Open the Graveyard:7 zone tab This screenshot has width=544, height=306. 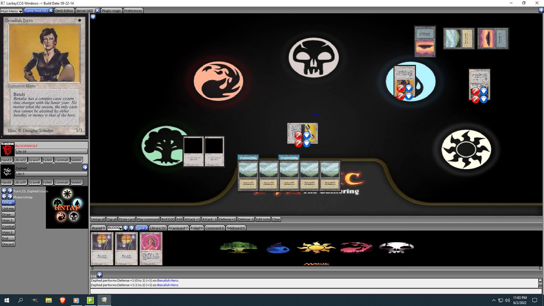tap(178, 228)
